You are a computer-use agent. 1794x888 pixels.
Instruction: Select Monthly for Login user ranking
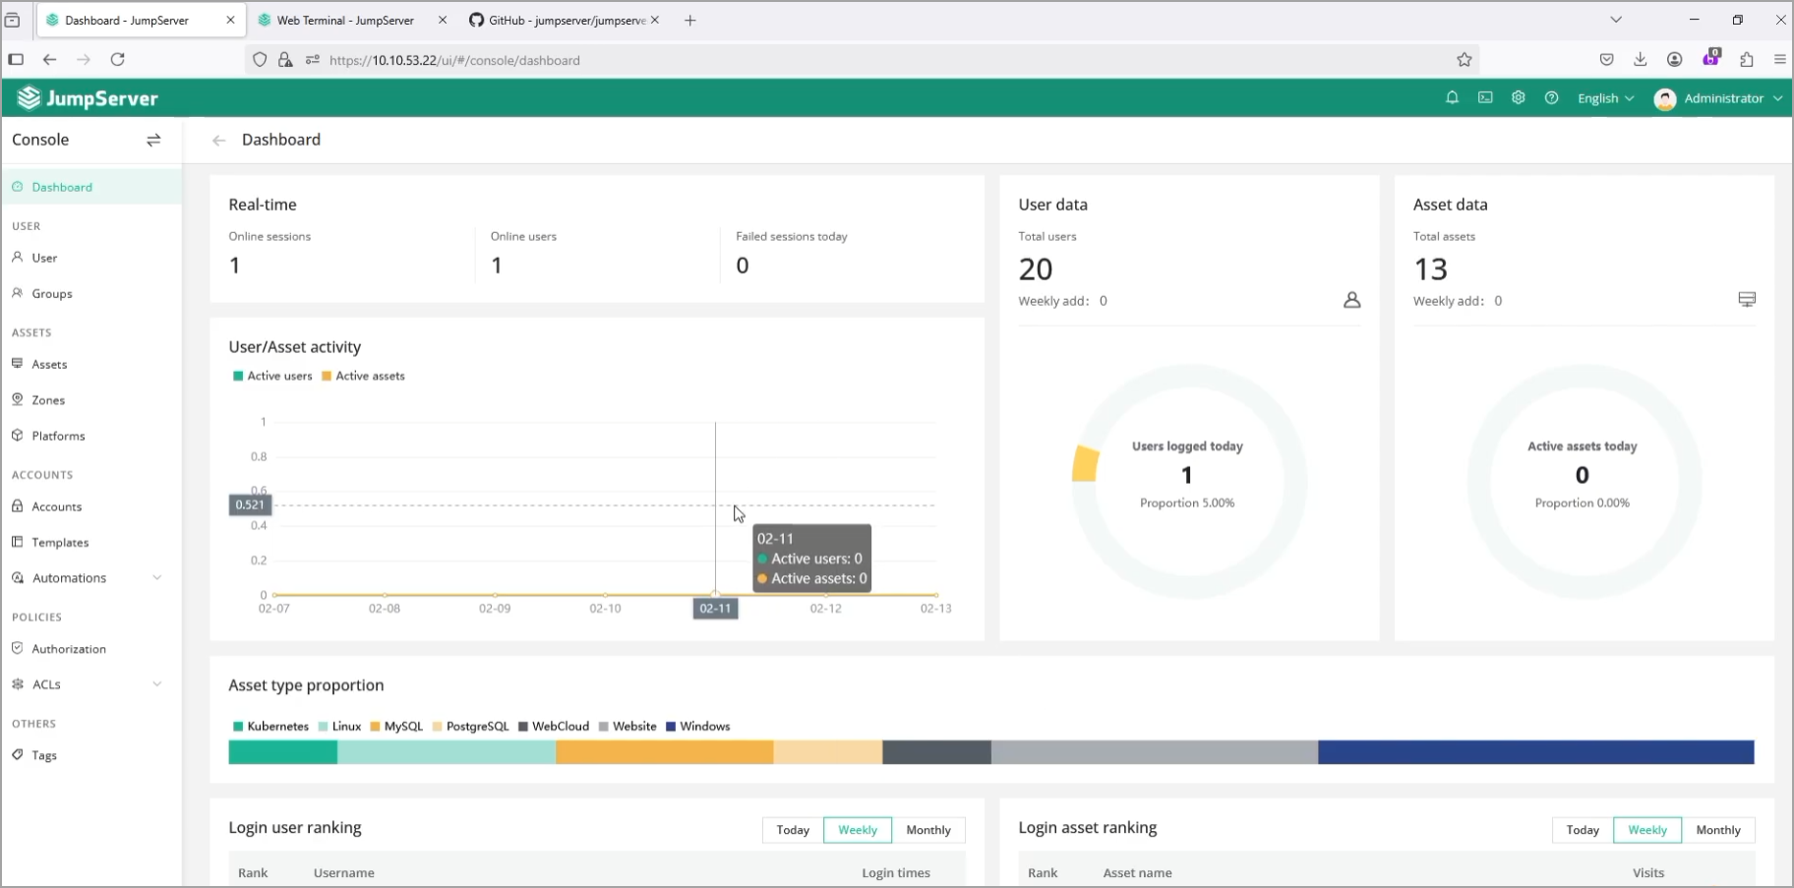click(928, 830)
